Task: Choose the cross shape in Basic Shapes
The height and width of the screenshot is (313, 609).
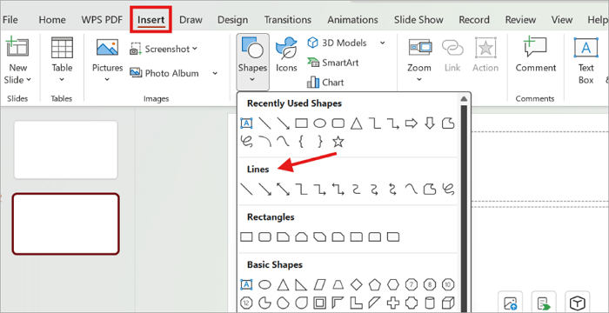Action: click(x=392, y=303)
